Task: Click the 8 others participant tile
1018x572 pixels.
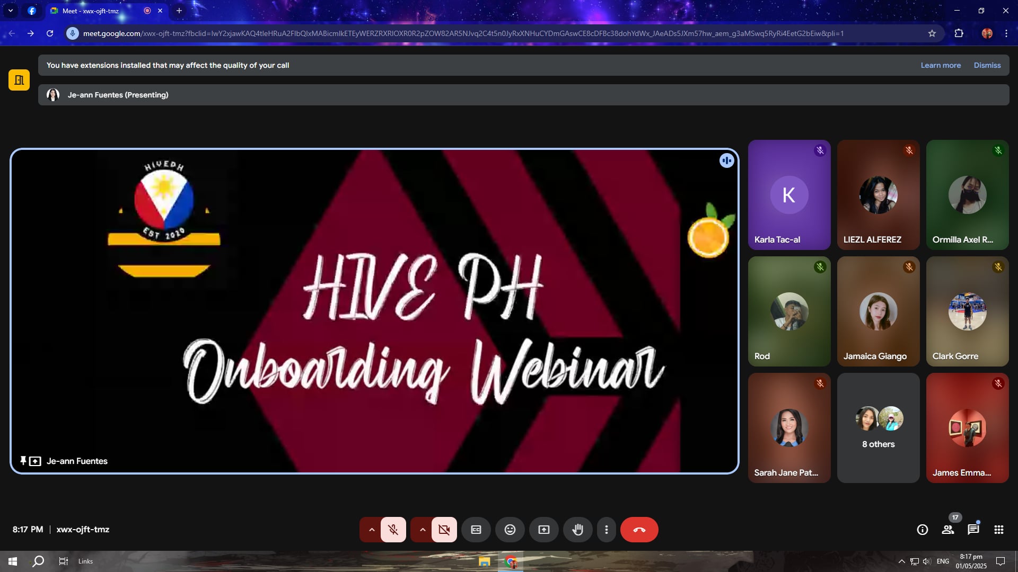Action: coord(879,428)
